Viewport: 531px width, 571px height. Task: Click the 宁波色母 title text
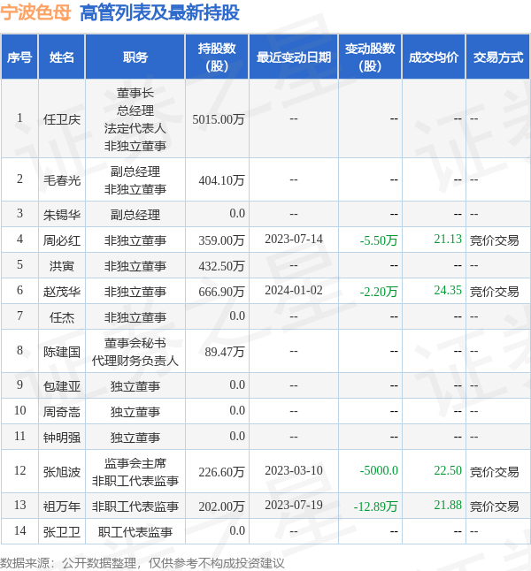click(x=35, y=12)
